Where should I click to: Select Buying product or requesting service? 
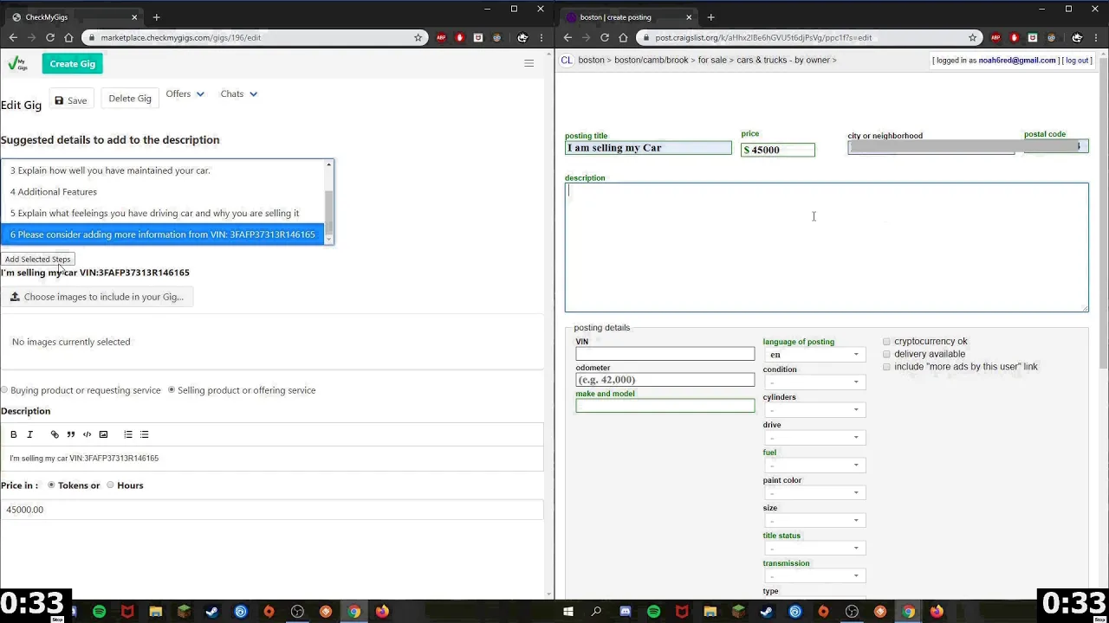click(x=4, y=390)
